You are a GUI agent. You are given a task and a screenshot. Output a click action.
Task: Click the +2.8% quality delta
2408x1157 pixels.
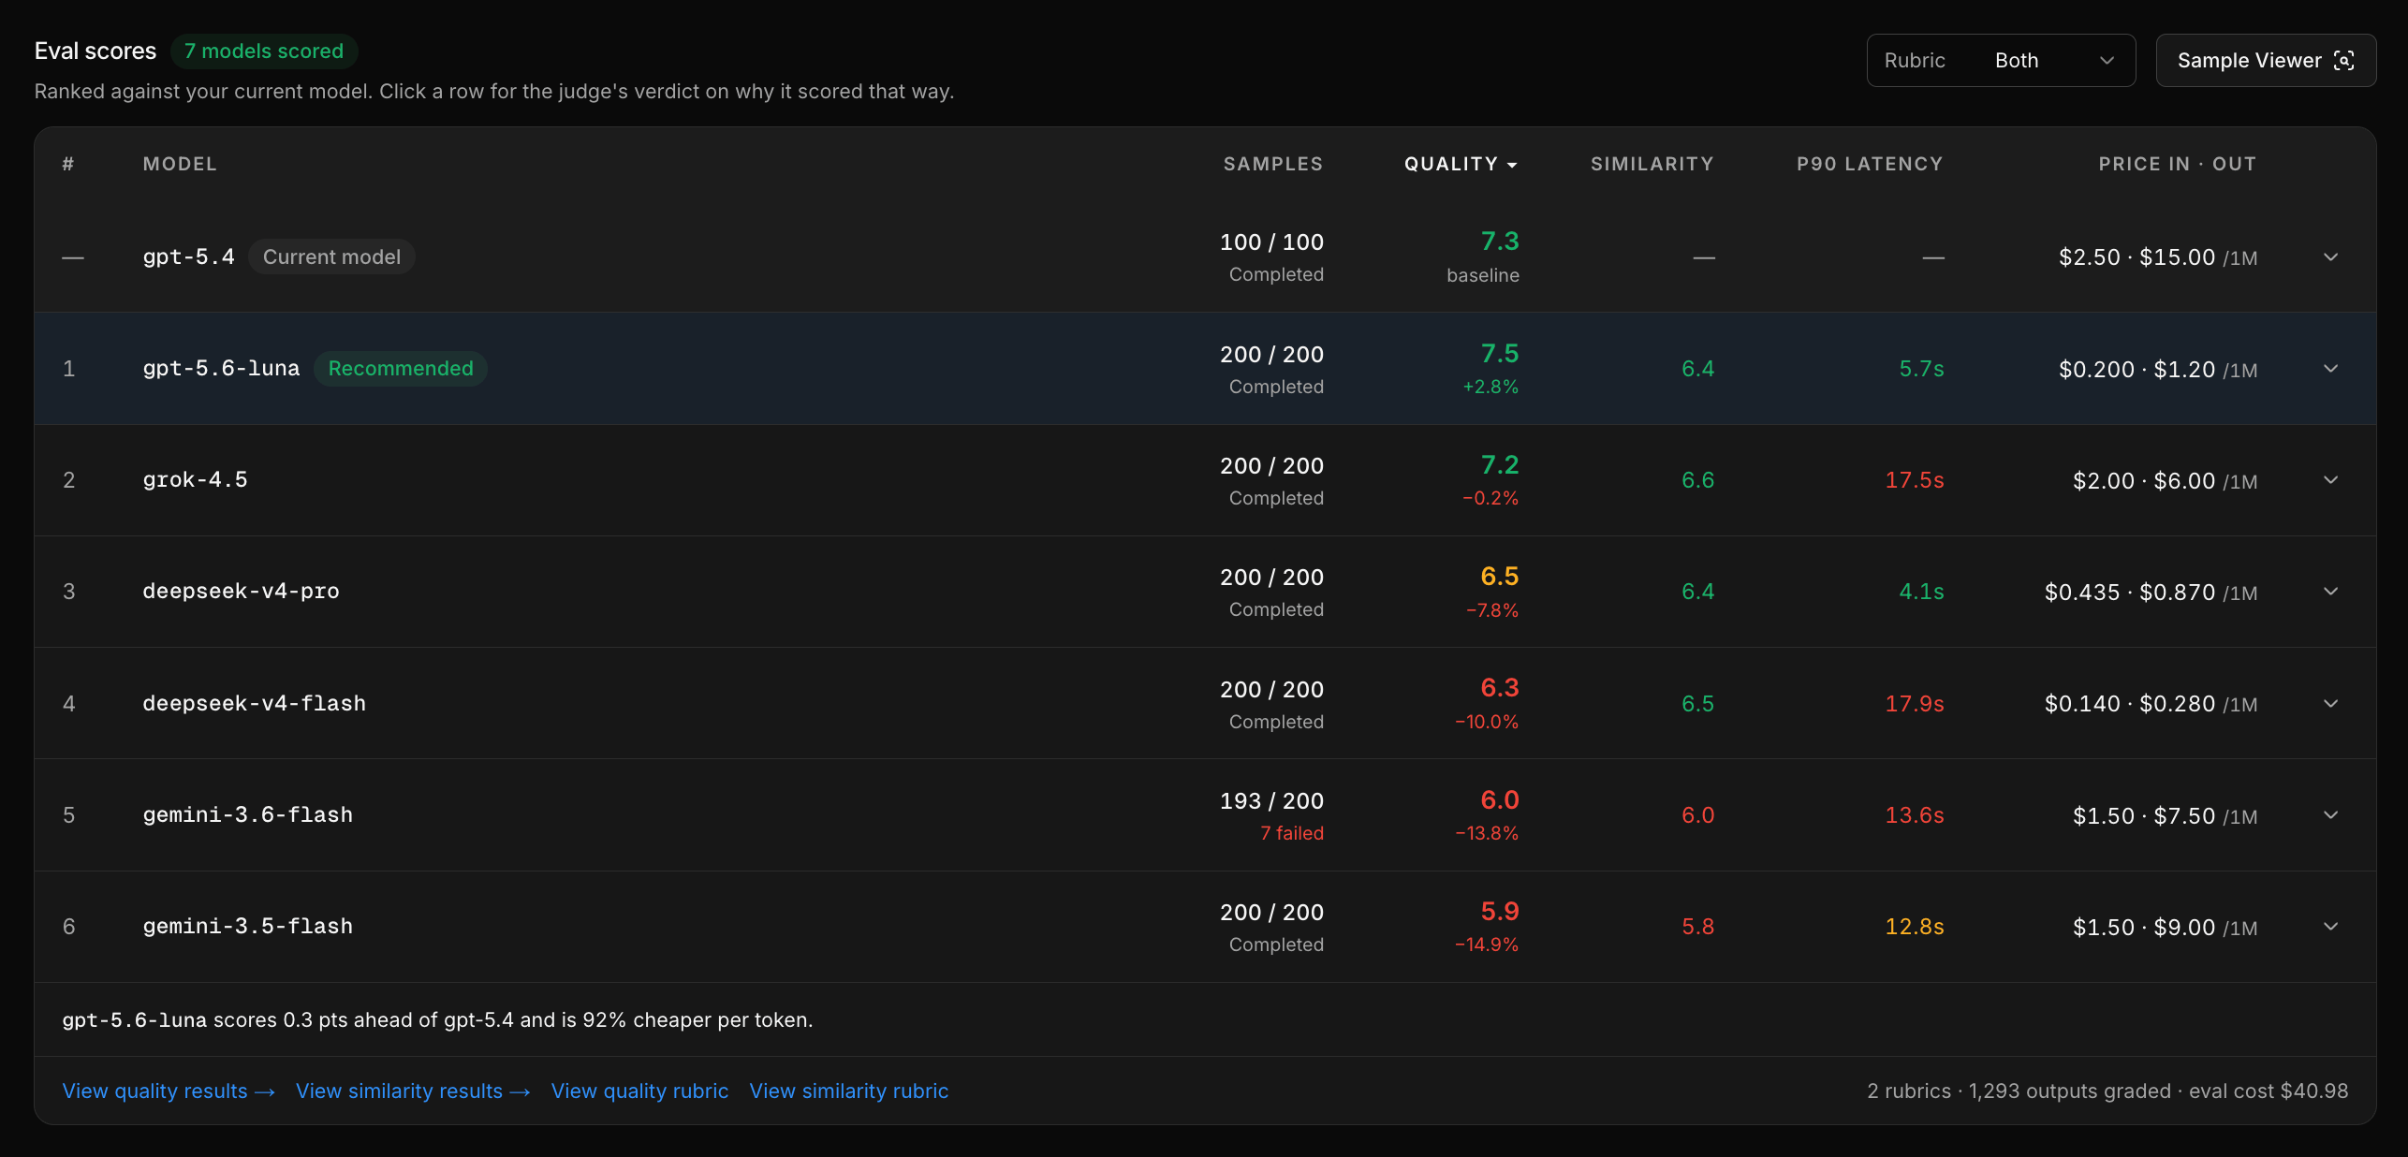click(x=1490, y=387)
